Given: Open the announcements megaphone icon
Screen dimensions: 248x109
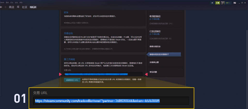Looking at the screenshot, I should click(212, 3).
